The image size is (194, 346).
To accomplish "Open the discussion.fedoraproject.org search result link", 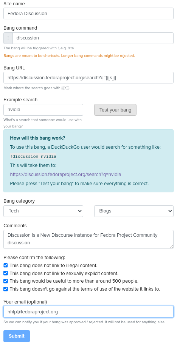I will pos(65,174).
